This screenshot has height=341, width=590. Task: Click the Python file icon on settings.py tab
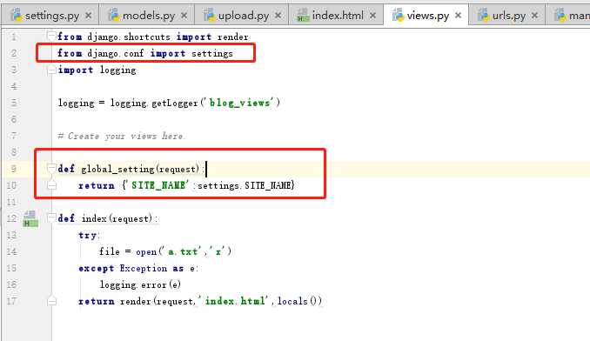[x=17, y=15]
